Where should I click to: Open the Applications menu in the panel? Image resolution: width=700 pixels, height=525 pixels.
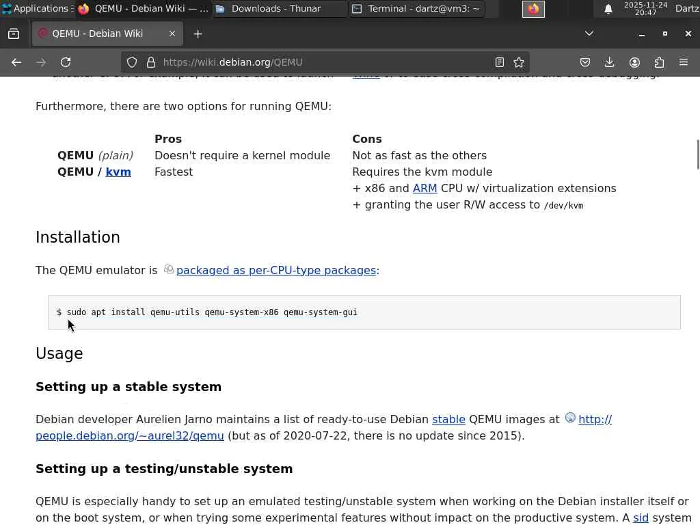coord(35,9)
